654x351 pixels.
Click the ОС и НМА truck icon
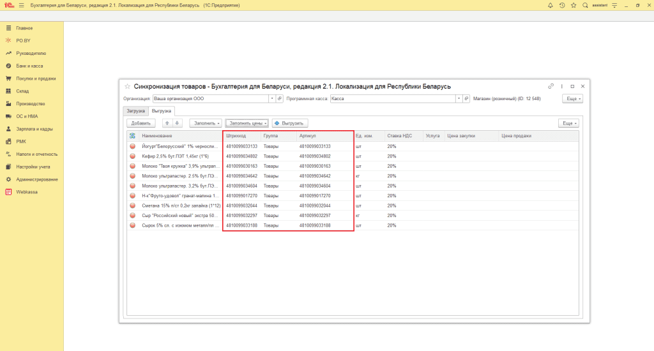8,116
